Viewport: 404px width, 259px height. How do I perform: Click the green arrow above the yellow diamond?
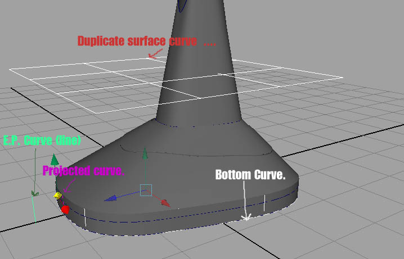click(55, 160)
